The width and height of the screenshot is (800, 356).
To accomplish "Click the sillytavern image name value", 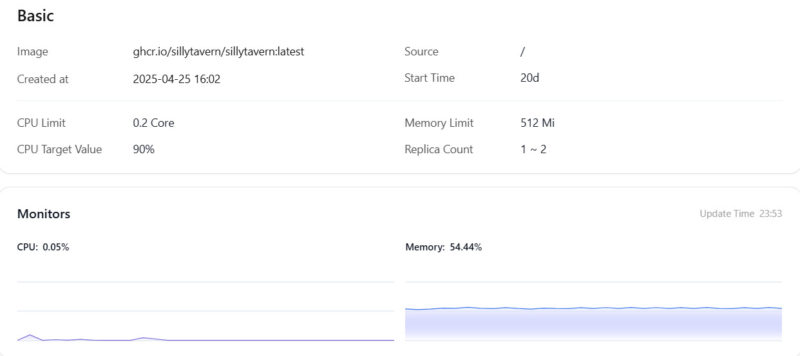I will 218,52.
